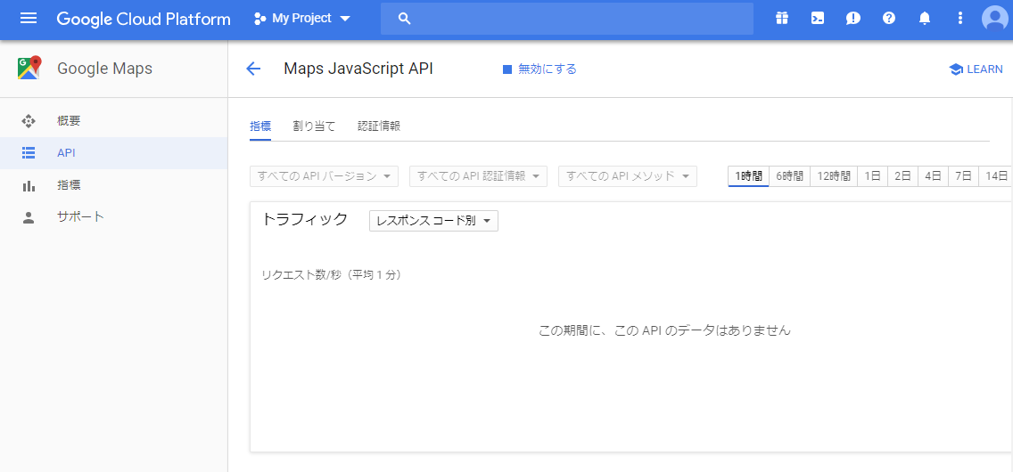Select the 6時間 time range
Screen dimensions: 1013x472
(x=789, y=176)
